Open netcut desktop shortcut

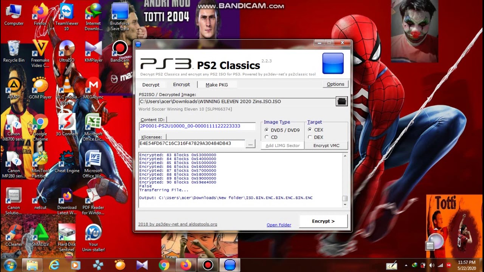[40, 198]
